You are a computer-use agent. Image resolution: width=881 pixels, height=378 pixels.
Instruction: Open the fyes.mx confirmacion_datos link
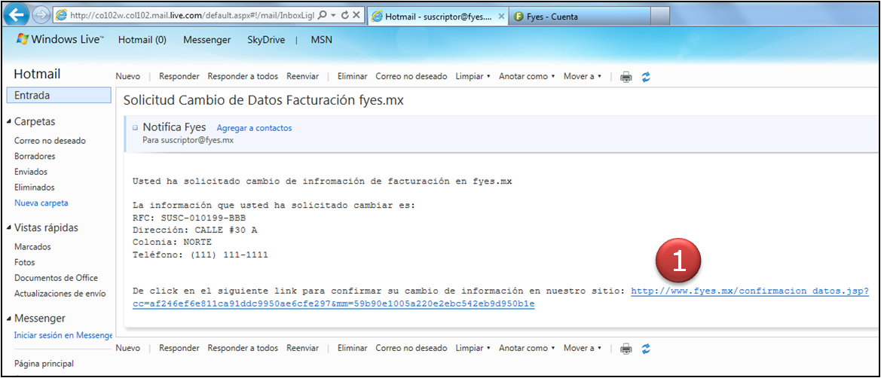[750, 291]
